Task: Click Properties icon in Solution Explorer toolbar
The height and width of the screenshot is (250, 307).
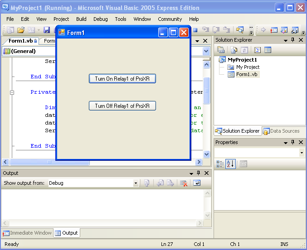Action: pos(221,50)
